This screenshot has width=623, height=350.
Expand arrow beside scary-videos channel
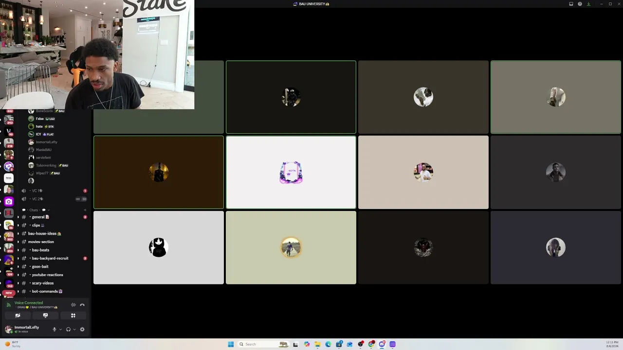click(x=18, y=283)
